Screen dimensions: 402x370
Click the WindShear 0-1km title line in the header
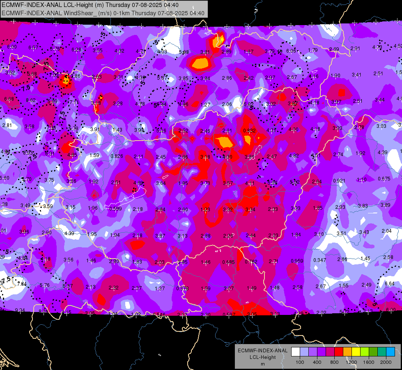103,13
